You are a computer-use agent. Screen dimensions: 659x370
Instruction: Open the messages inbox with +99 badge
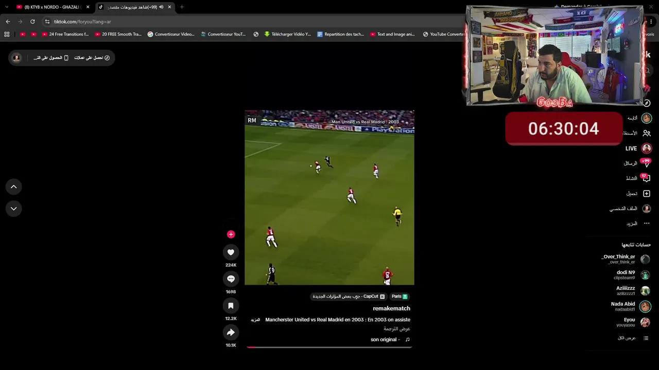[638, 163]
